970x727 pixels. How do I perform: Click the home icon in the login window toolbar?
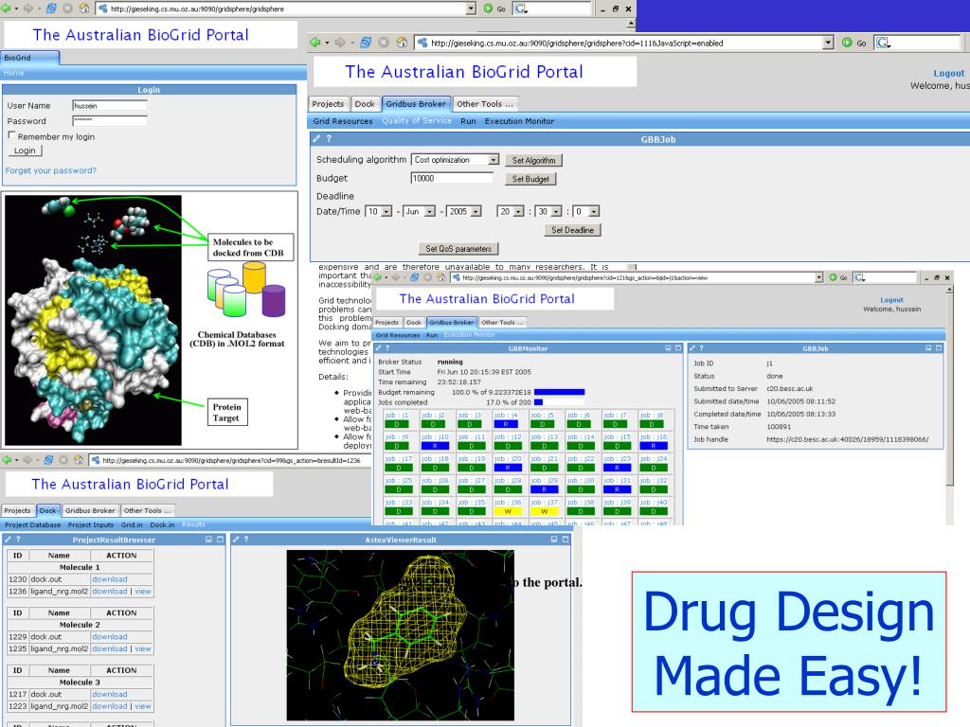(x=83, y=9)
